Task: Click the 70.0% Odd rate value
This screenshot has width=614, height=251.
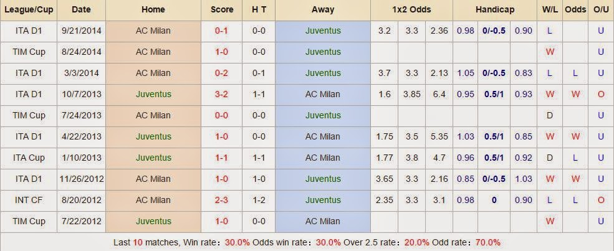Action: pos(487,243)
